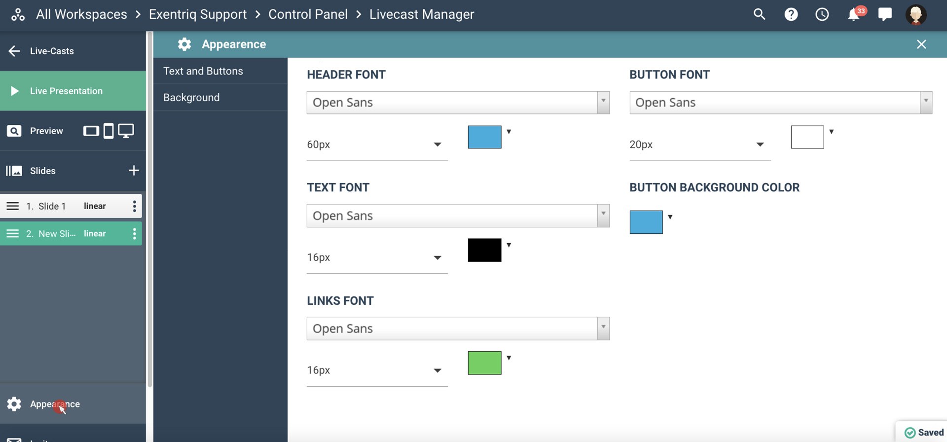947x442 pixels.
Task: Select the tablet preview device icon
Action: click(109, 131)
